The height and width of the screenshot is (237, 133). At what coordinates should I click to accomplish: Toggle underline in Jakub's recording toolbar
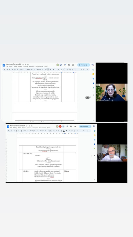point(61,131)
